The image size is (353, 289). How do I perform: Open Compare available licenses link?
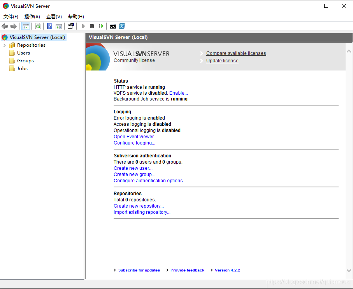point(236,53)
